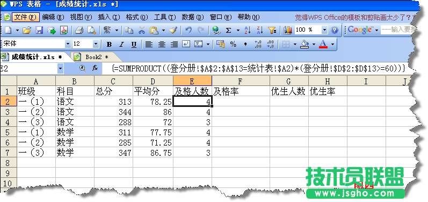Expand the font name dropdown for 宋体
This screenshot has height=202, width=428.
[68, 44]
